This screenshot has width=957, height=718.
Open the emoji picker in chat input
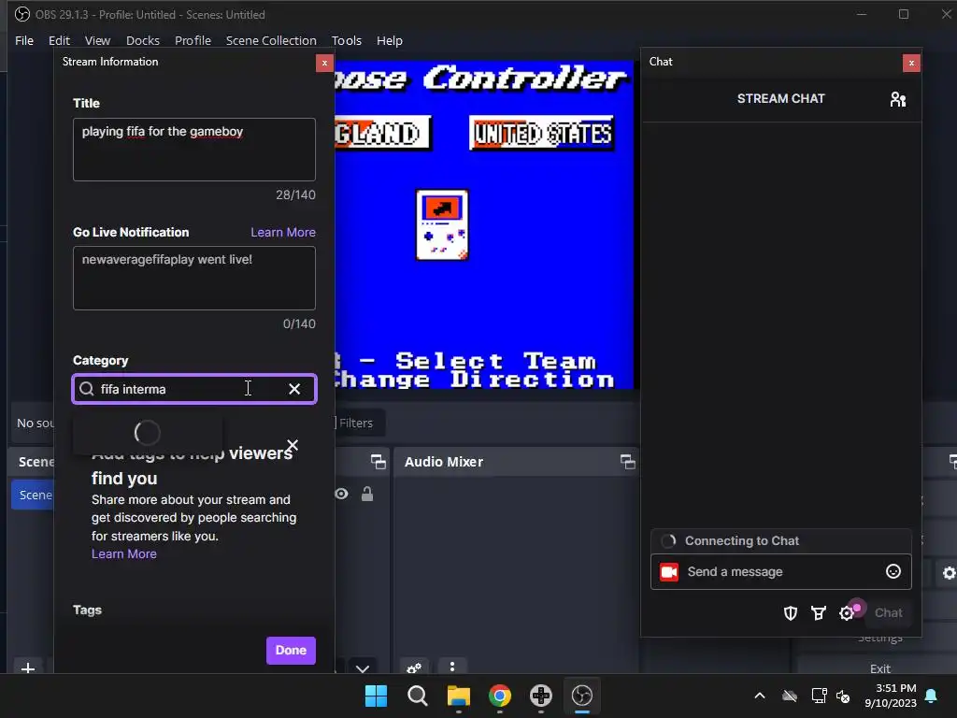coord(893,571)
